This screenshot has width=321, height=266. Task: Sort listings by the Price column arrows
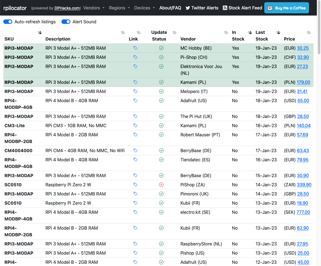(308, 33)
